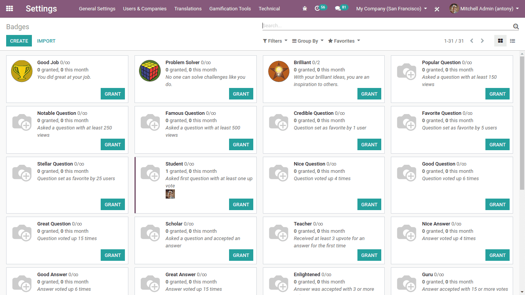Focus the Search input field
The image size is (525, 295).
[x=387, y=26]
